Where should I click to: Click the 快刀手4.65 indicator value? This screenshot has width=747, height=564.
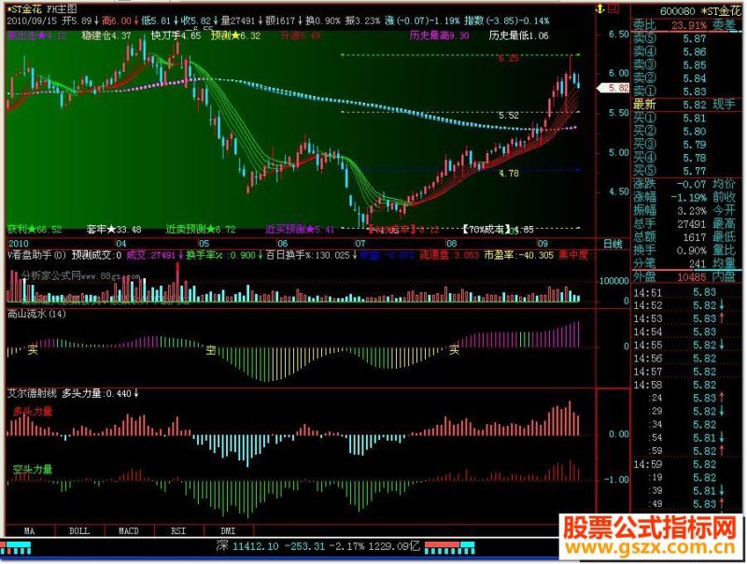(176, 35)
